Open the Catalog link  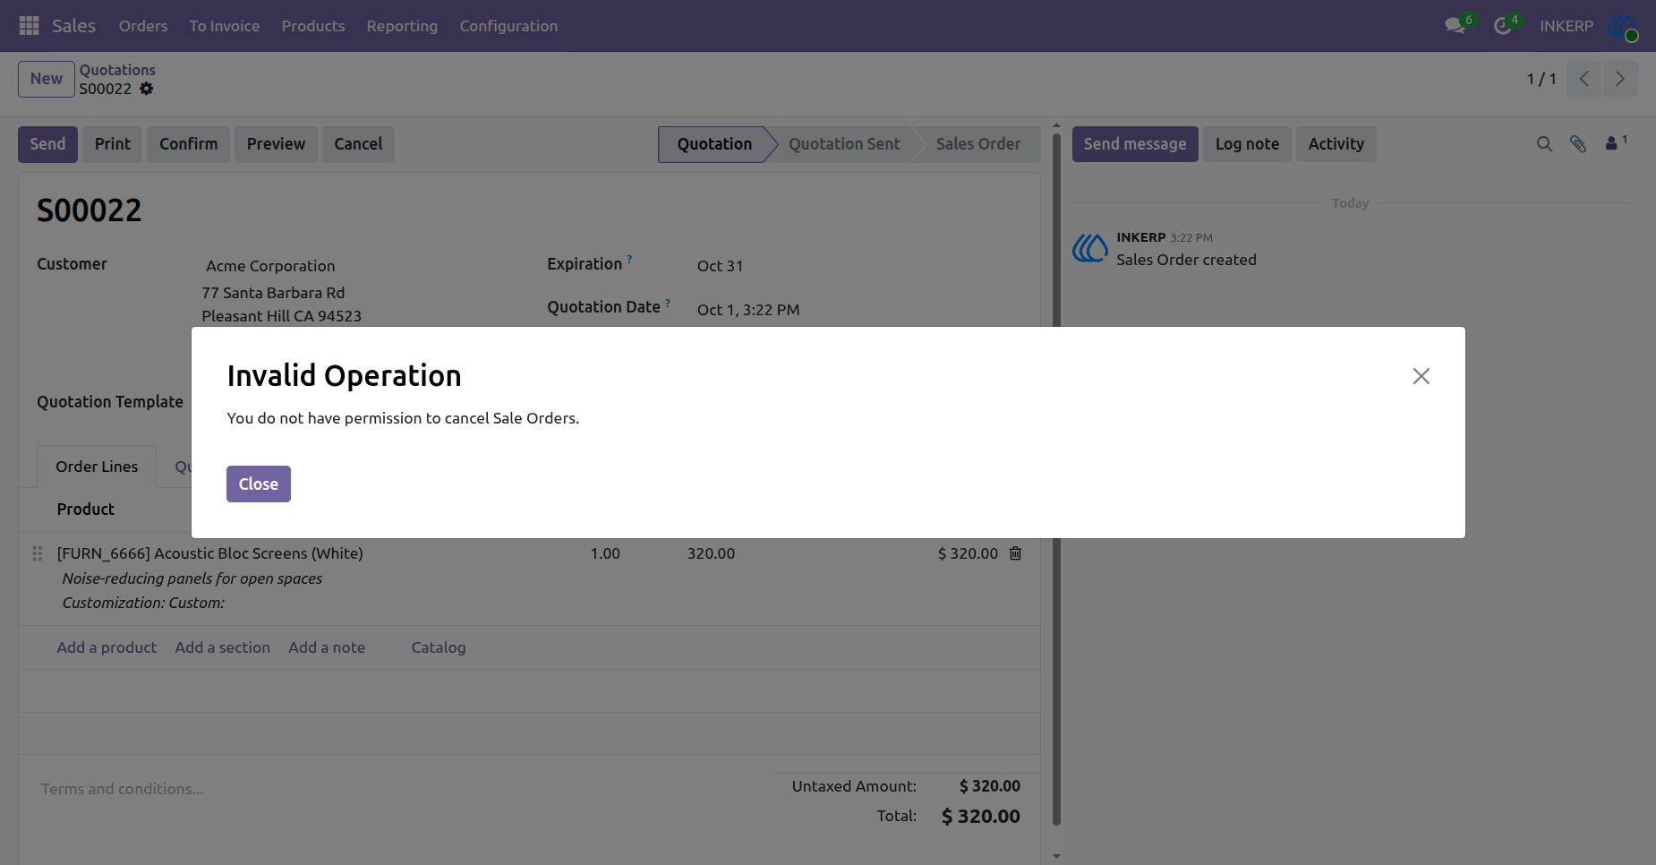click(x=439, y=647)
